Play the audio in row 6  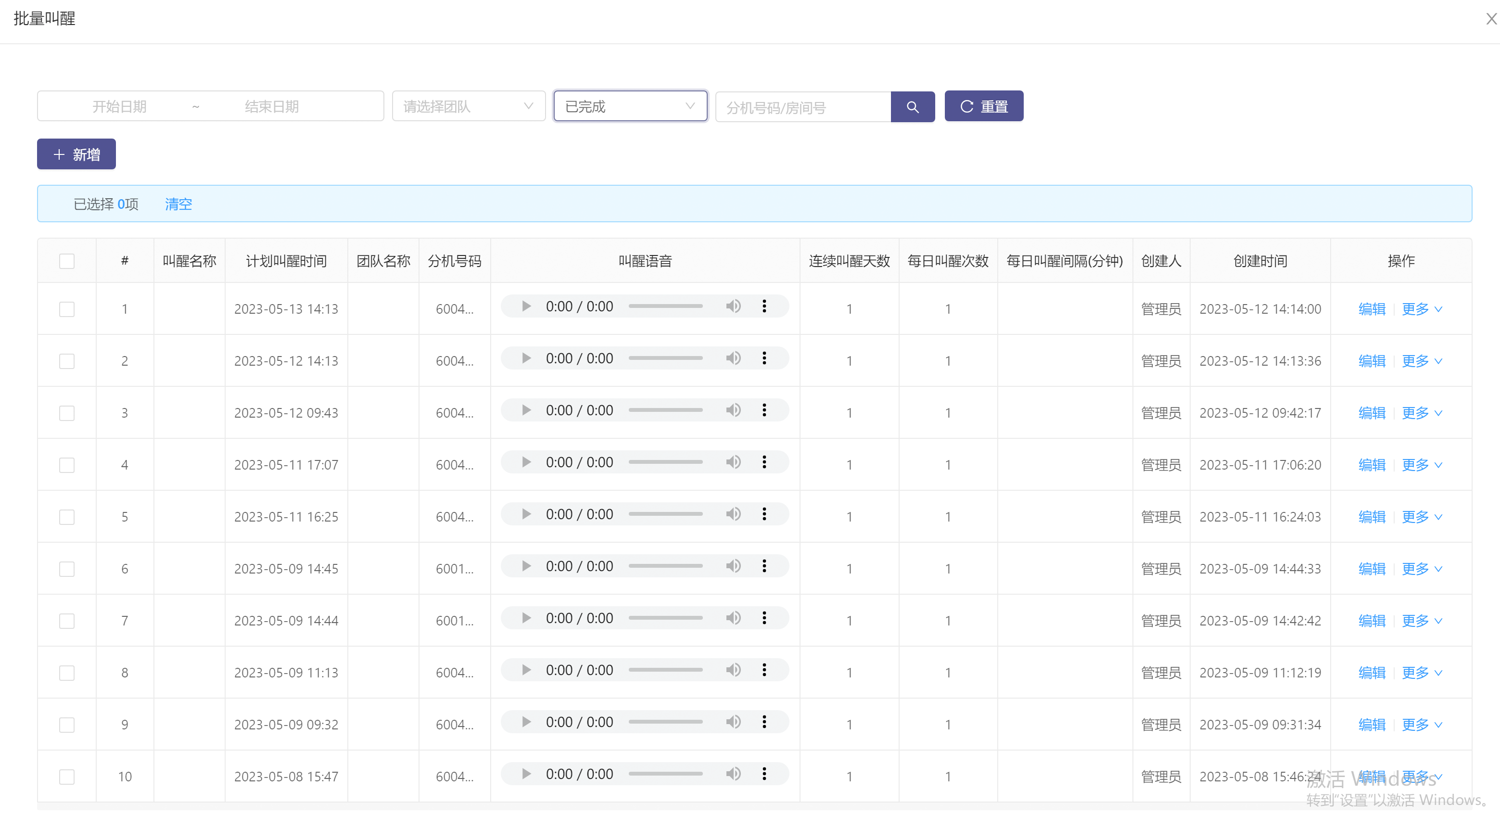pos(526,566)
